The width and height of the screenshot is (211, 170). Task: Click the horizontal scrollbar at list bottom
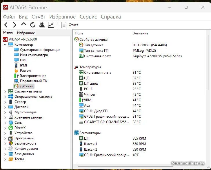[x=125, y=166]
